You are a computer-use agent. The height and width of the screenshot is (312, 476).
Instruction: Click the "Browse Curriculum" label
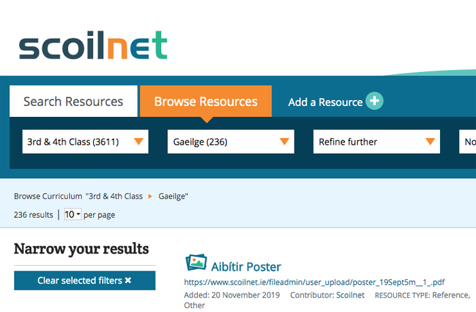click(48, 196)
